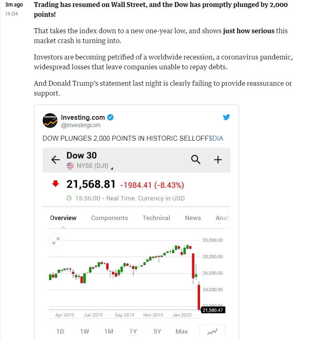Add Dow 30 using the plus icon
Viewport: 315px width, 340px height.
coord(218,160)
